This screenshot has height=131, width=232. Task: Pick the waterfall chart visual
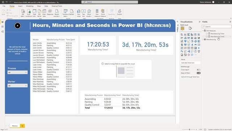pos(182,41)
